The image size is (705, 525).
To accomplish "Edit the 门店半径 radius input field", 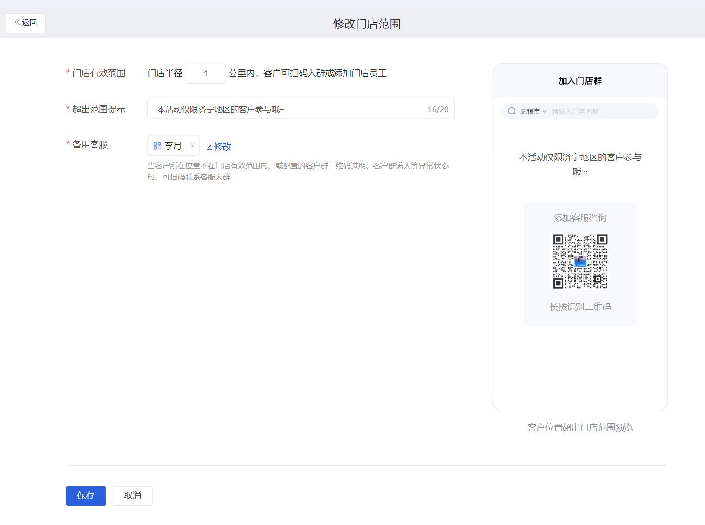I will [205, 73].
